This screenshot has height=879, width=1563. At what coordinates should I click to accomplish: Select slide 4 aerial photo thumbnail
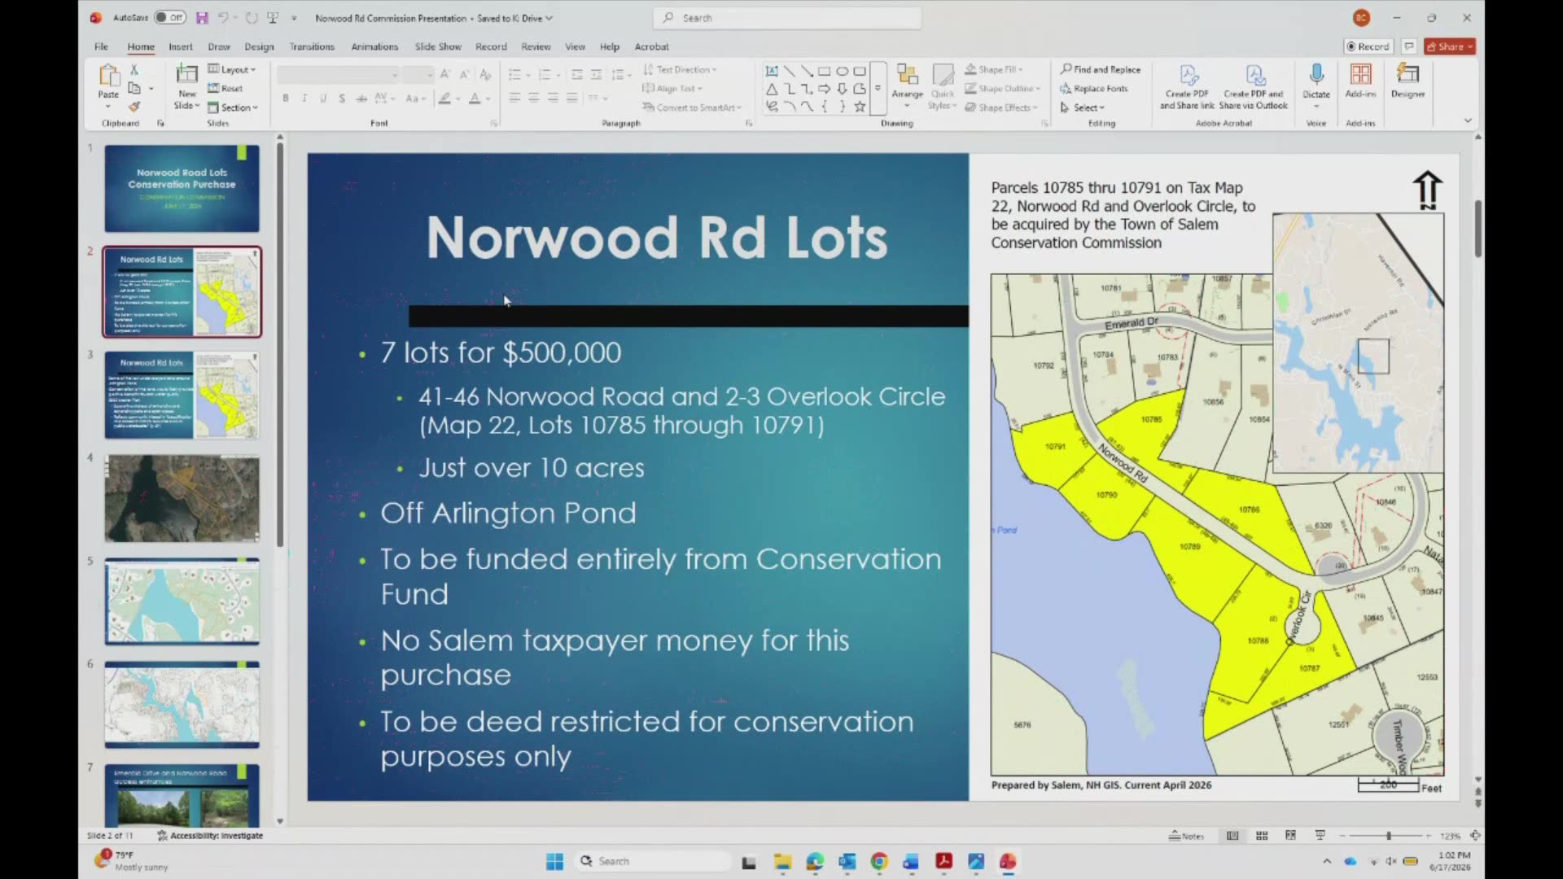click(182, 498)
